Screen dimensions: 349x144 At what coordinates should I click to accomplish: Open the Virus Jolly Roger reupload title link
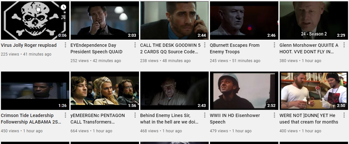[29, 45]
